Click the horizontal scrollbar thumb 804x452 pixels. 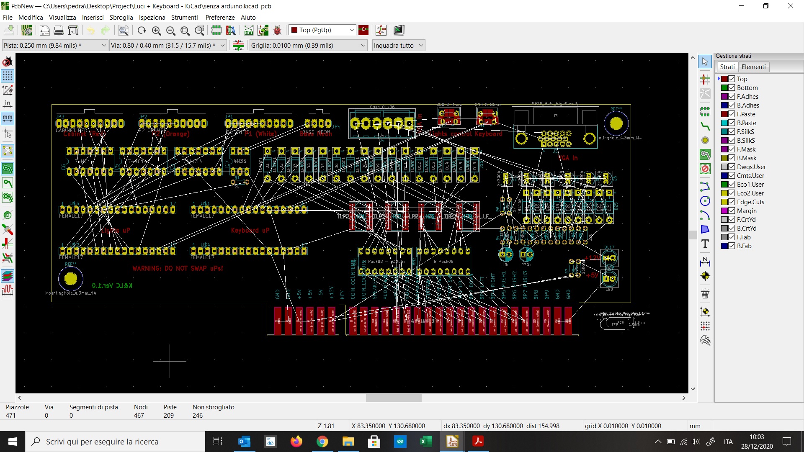pos(394,398)
